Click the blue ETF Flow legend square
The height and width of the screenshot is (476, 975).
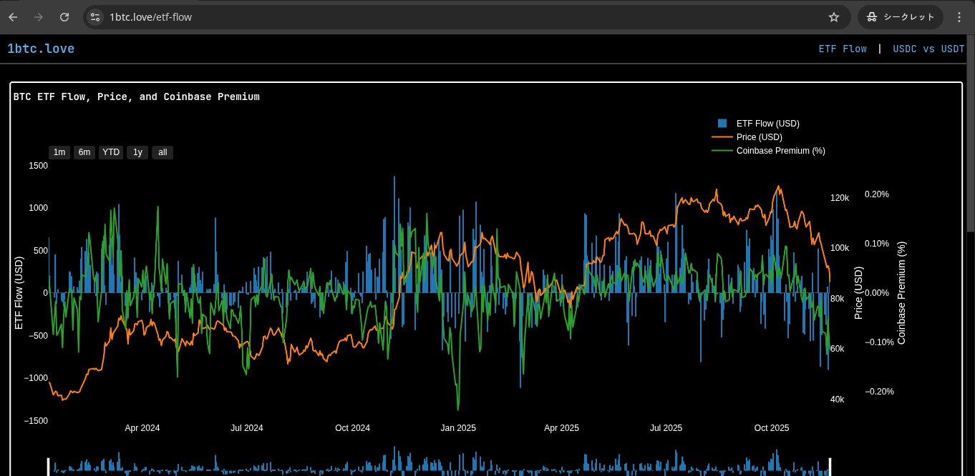pos(722,123)
